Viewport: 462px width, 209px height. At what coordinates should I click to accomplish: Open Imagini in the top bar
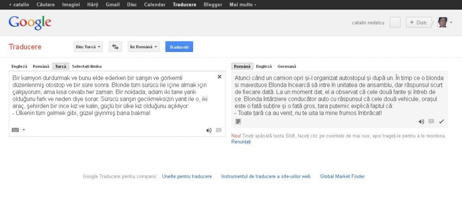pyautogui.click(x=71, y=5)
